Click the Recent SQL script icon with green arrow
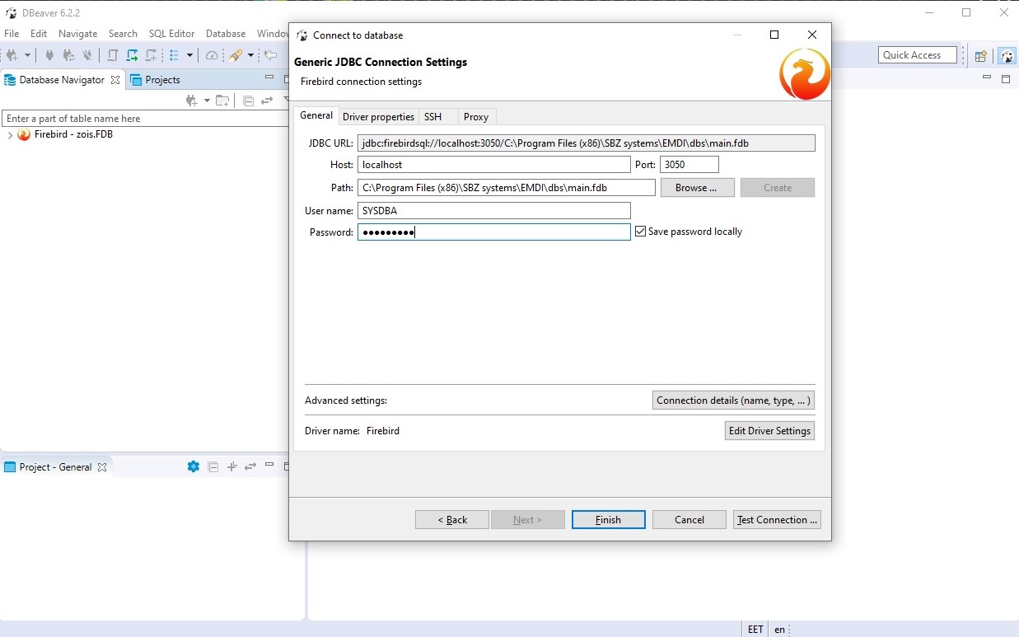 132,55
